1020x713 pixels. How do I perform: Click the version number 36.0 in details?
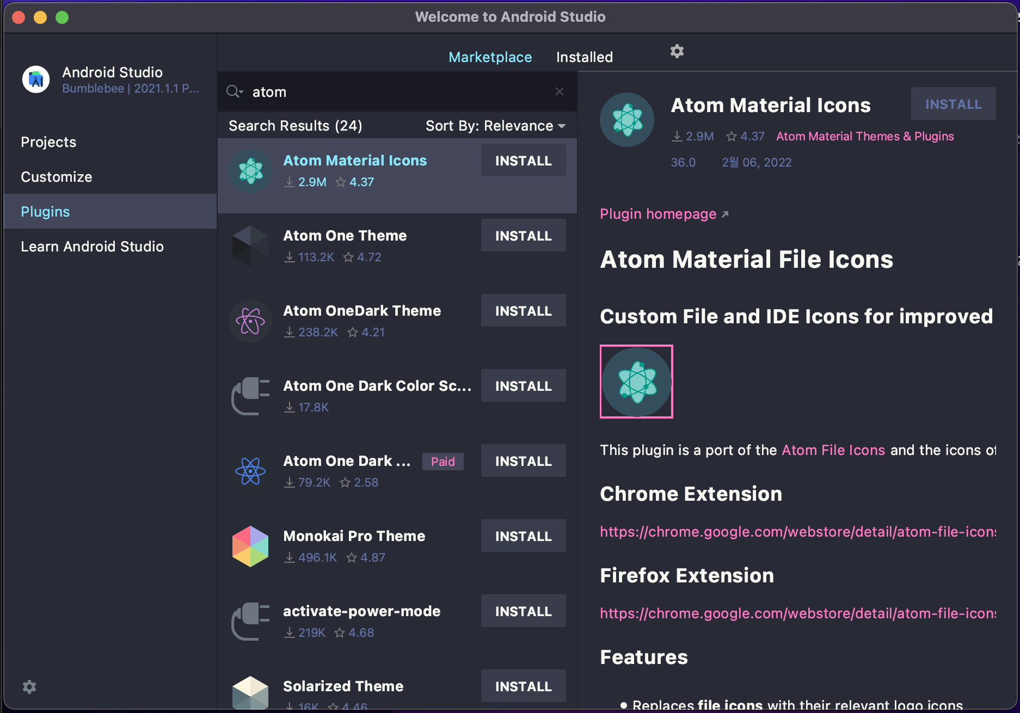pyautogui.click(x=683, y=162)
